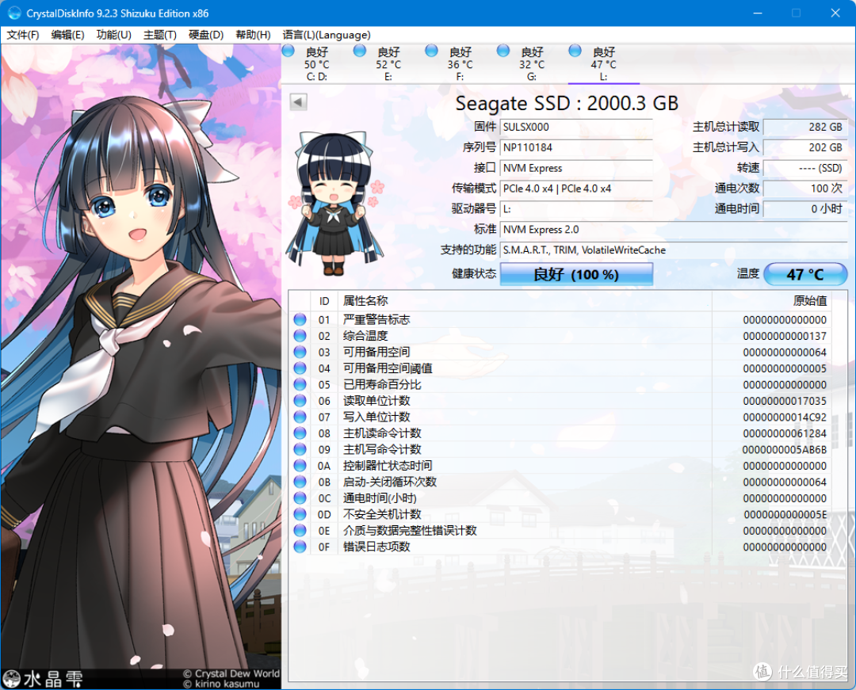Click the status orb for drive F:

click(431, 51)
